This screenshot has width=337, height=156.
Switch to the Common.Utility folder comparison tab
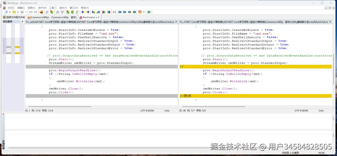pos(52,17)
